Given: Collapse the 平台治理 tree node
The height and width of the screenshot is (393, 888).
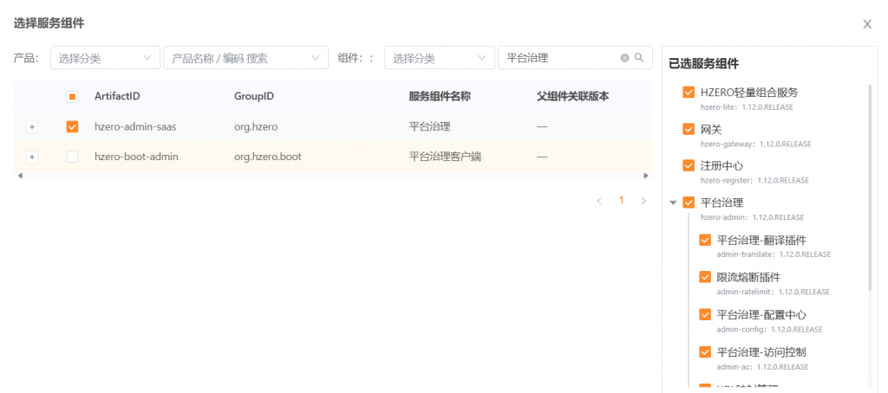Looking at the screenshot, I should point(673,203).
